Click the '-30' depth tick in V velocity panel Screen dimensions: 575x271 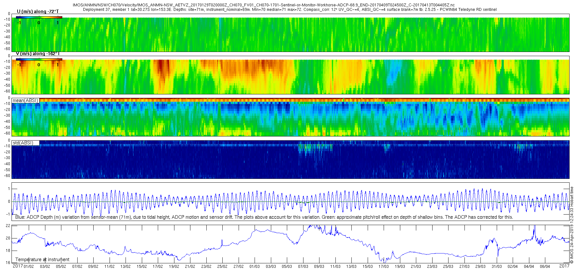(7, 73)
